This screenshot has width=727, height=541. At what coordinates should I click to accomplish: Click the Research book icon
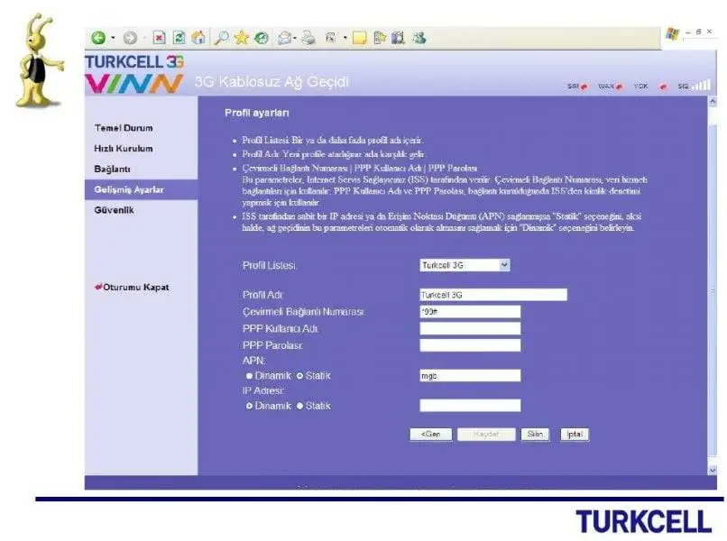click(x=398, y=38)
